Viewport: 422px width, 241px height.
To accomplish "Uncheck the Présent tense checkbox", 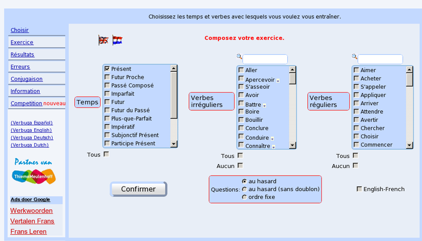I will tap(107, 68).
